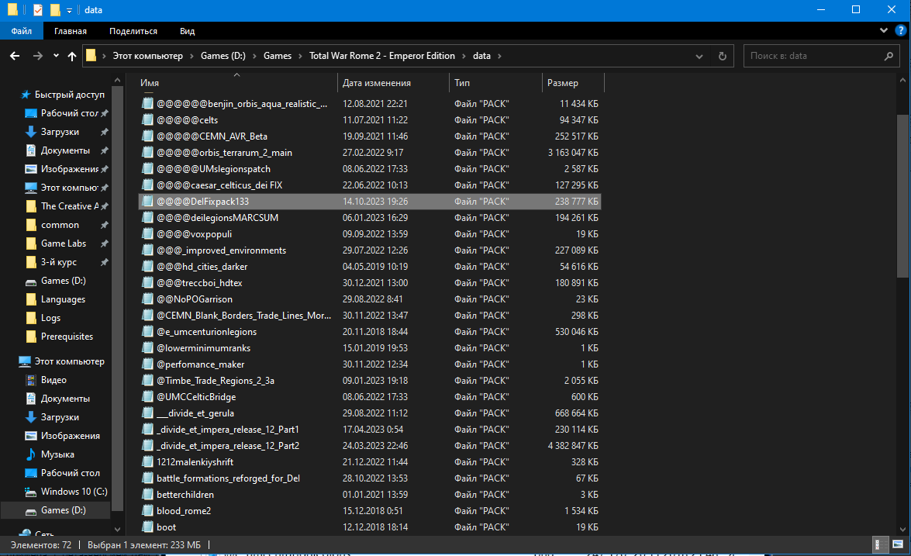The height and width of the screenshot is (556, 911).
Task: Open pinned Изображения under quick access
Action: tap(69, 168)
